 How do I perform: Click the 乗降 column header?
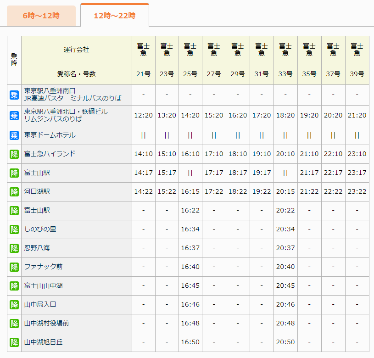click(14, 60)
